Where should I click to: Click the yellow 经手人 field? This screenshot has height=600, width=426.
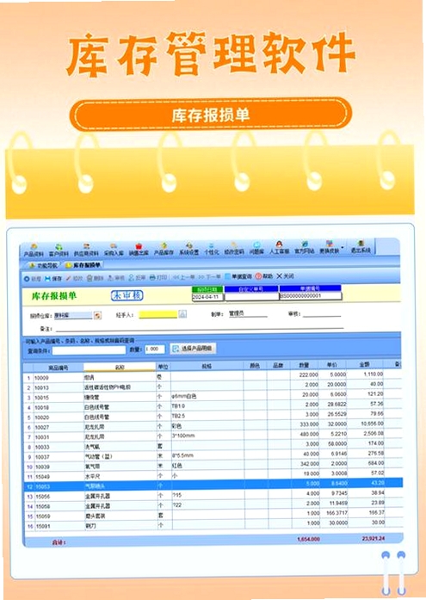pos(158,314)
